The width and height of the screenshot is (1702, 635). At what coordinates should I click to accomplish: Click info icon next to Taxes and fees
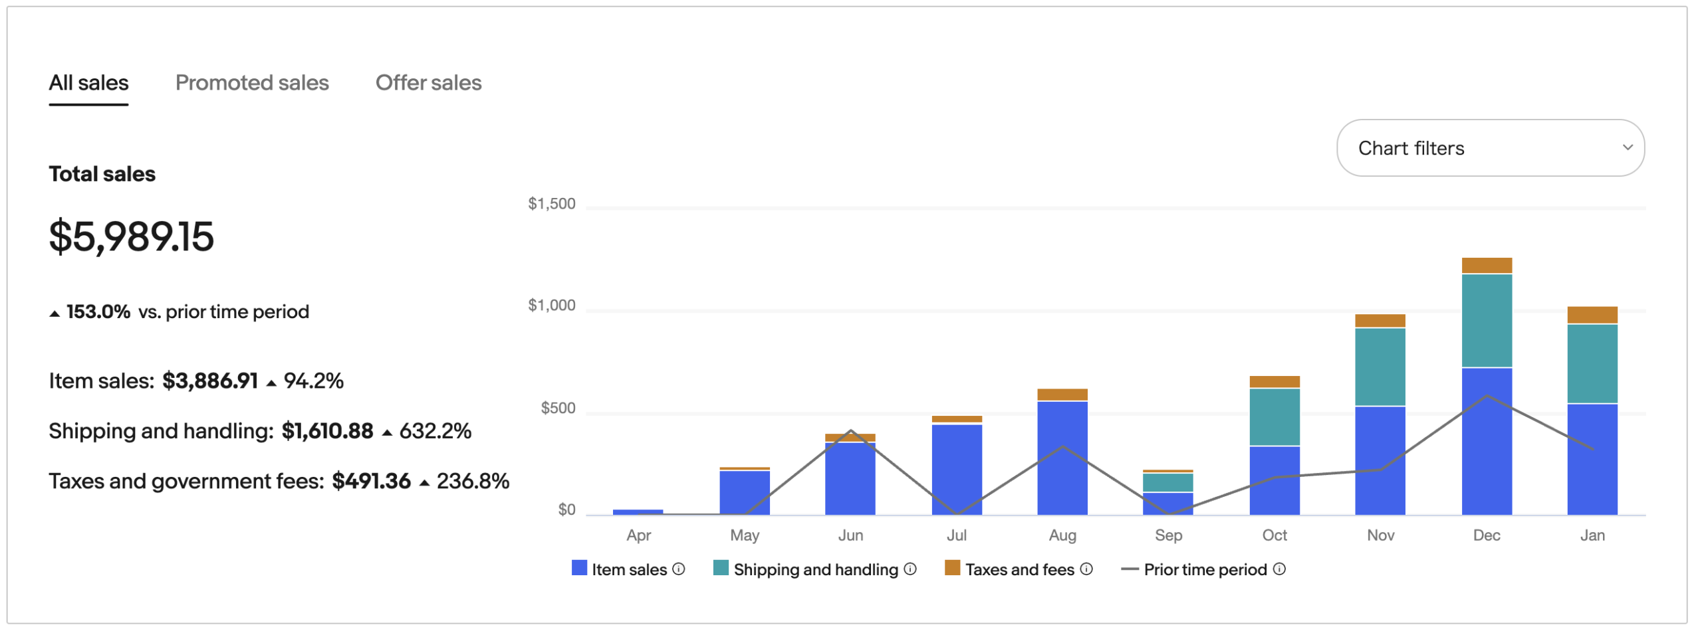(x=1086, y=569)
